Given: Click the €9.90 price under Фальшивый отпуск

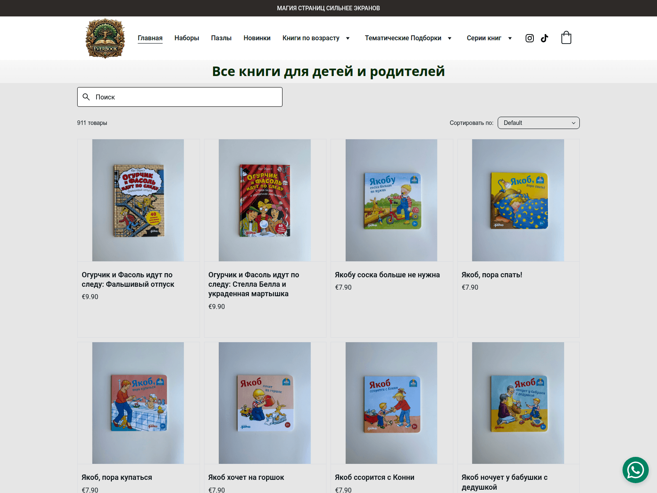Looking at the screenshot, I should pyautogui.click(x=90, y=297).
